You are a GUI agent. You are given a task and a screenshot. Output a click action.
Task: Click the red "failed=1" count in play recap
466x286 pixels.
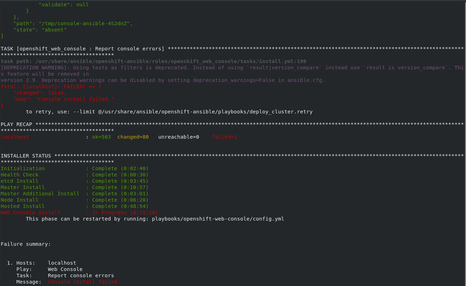(x=224, y=137)
